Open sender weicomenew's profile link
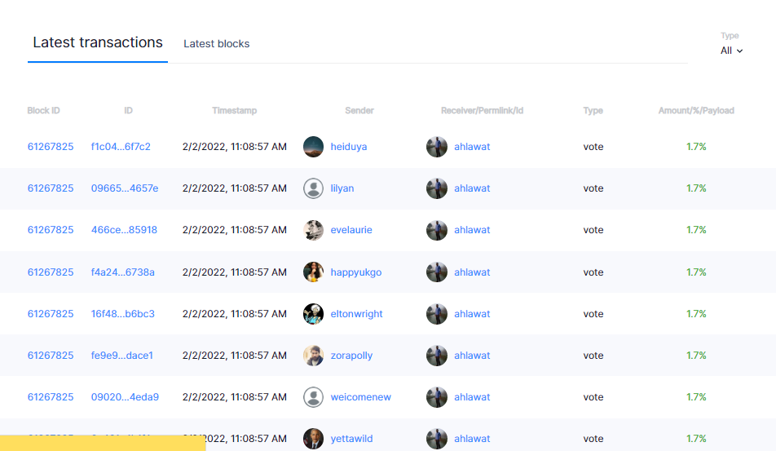 tap(361, 396)
